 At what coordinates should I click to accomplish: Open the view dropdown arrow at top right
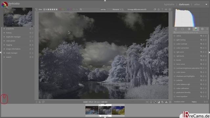tap(206, 4)
